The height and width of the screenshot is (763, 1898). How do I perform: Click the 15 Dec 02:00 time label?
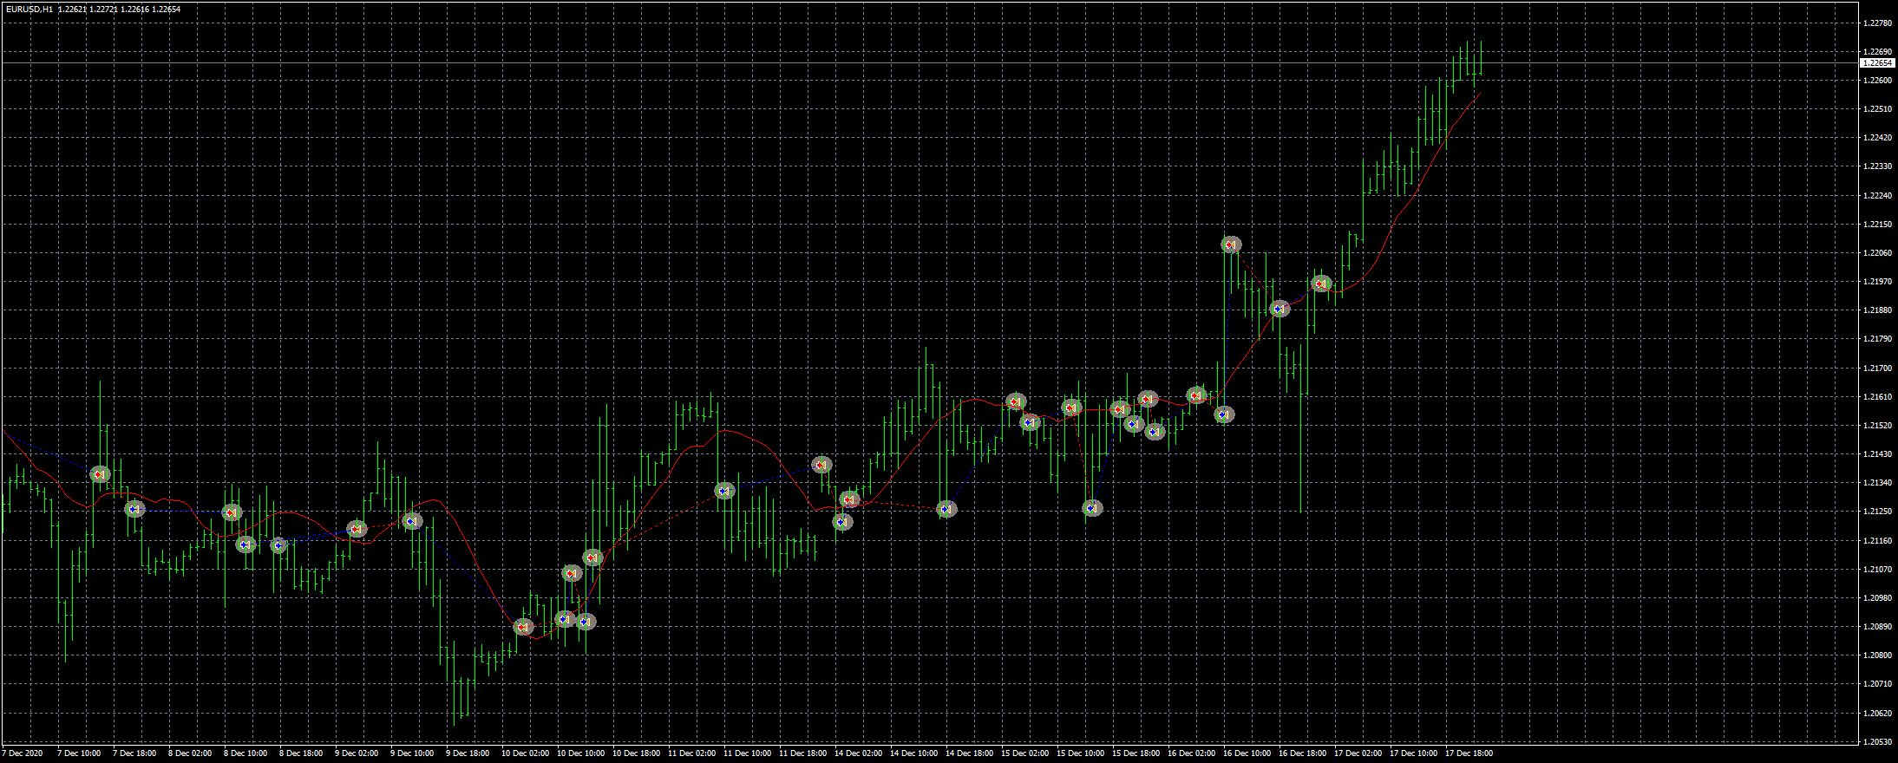pos(1025,753)
